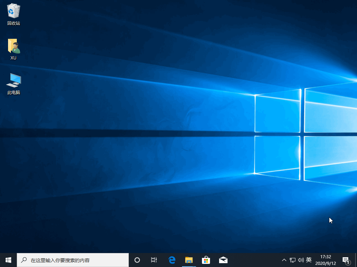Launch Microsoft Edge from the taskbar
The width and height of the screenshot is (357, 267).
tap(172, 260)
